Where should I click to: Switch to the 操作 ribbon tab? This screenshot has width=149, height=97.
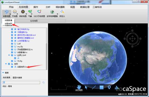click(x=36, y=7)
